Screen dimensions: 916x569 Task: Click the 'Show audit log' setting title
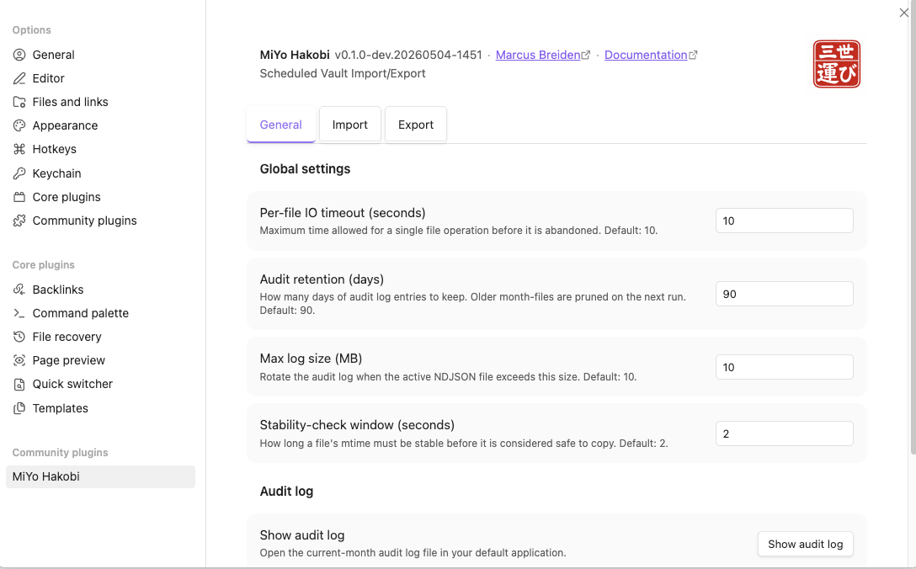pyautogui.click(x=302, y=535)
